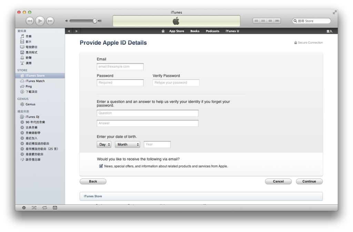Focus the security Answer field

coord(148,123)
